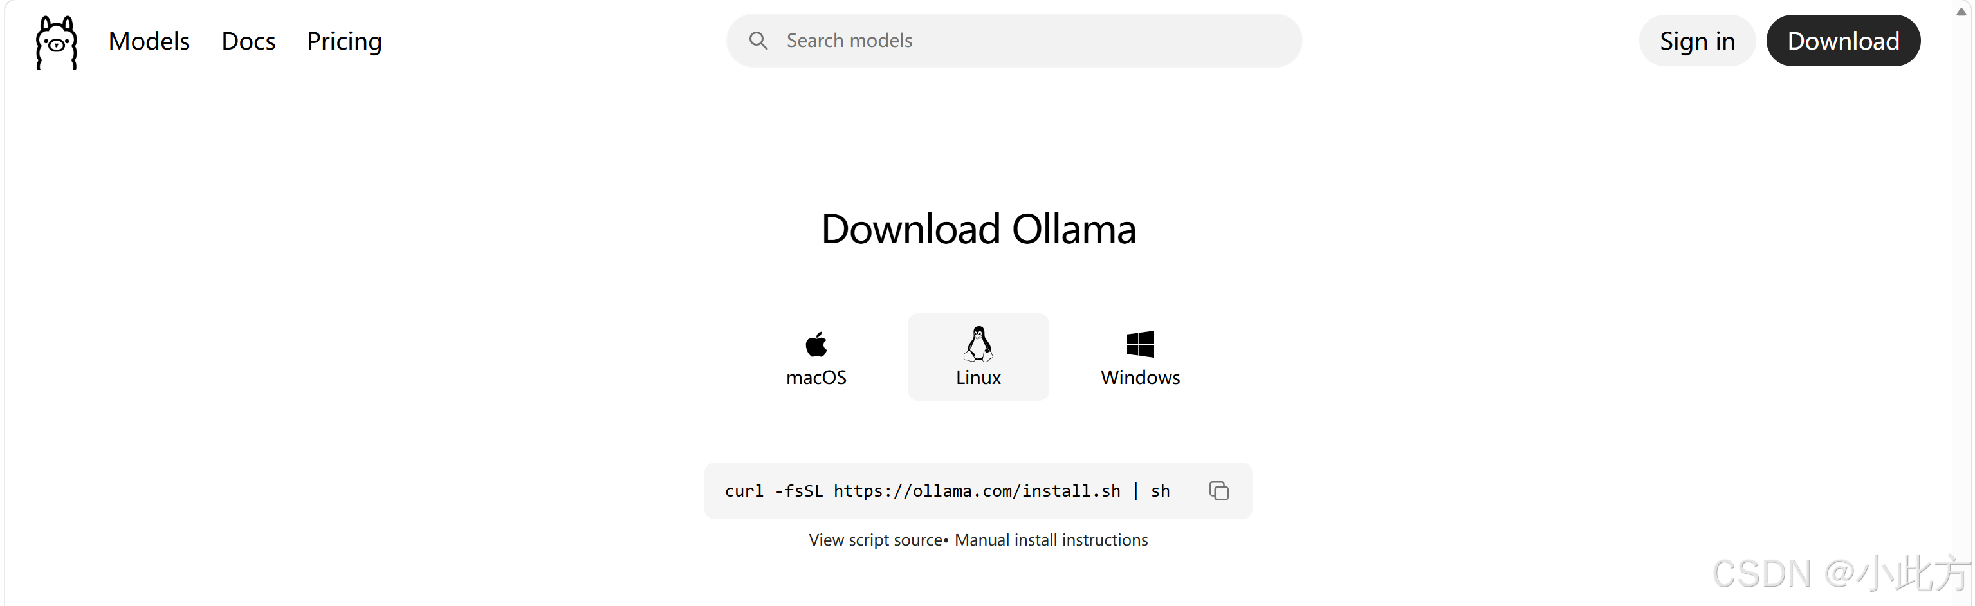
Task: Click the Search models field
Action: click(1014, 41)
